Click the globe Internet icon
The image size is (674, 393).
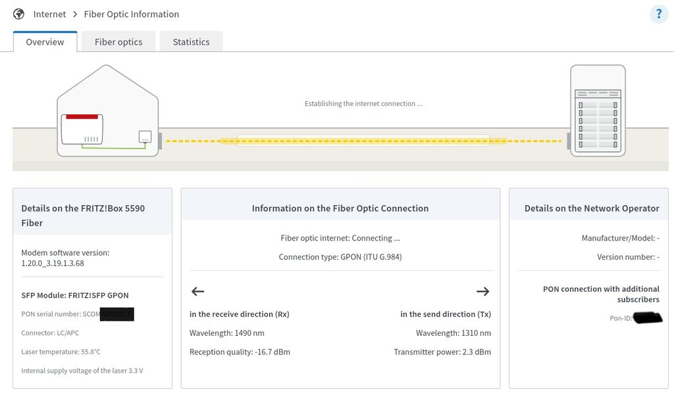[x=19, y=14]
